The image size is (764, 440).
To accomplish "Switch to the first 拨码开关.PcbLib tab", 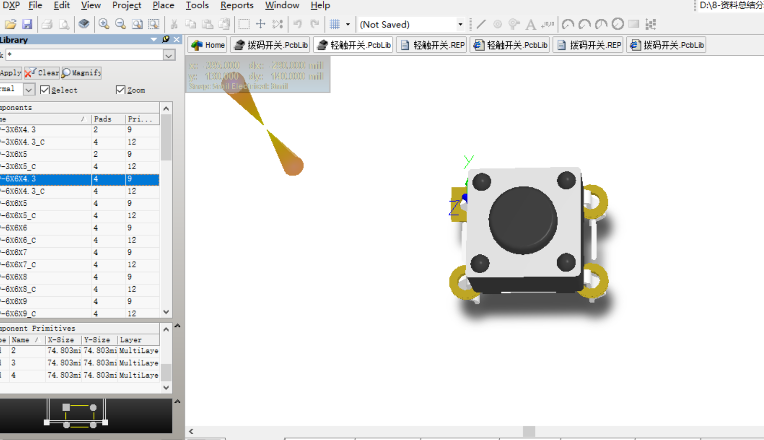I will coord(270,45).
